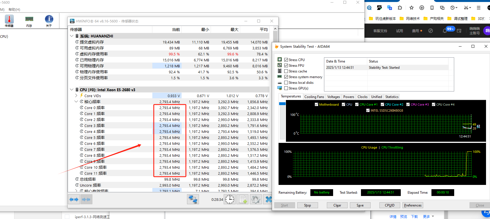Click the log file sheet icon
Image resolution: width=490 pixels, height=219 pixels.
[243, 199]
